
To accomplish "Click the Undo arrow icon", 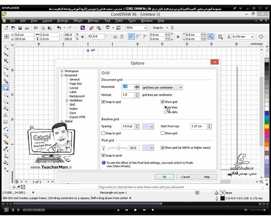I will coord(59,28).
